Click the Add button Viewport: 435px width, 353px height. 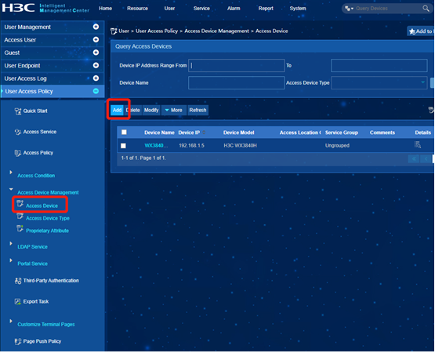tap(117, 111)
